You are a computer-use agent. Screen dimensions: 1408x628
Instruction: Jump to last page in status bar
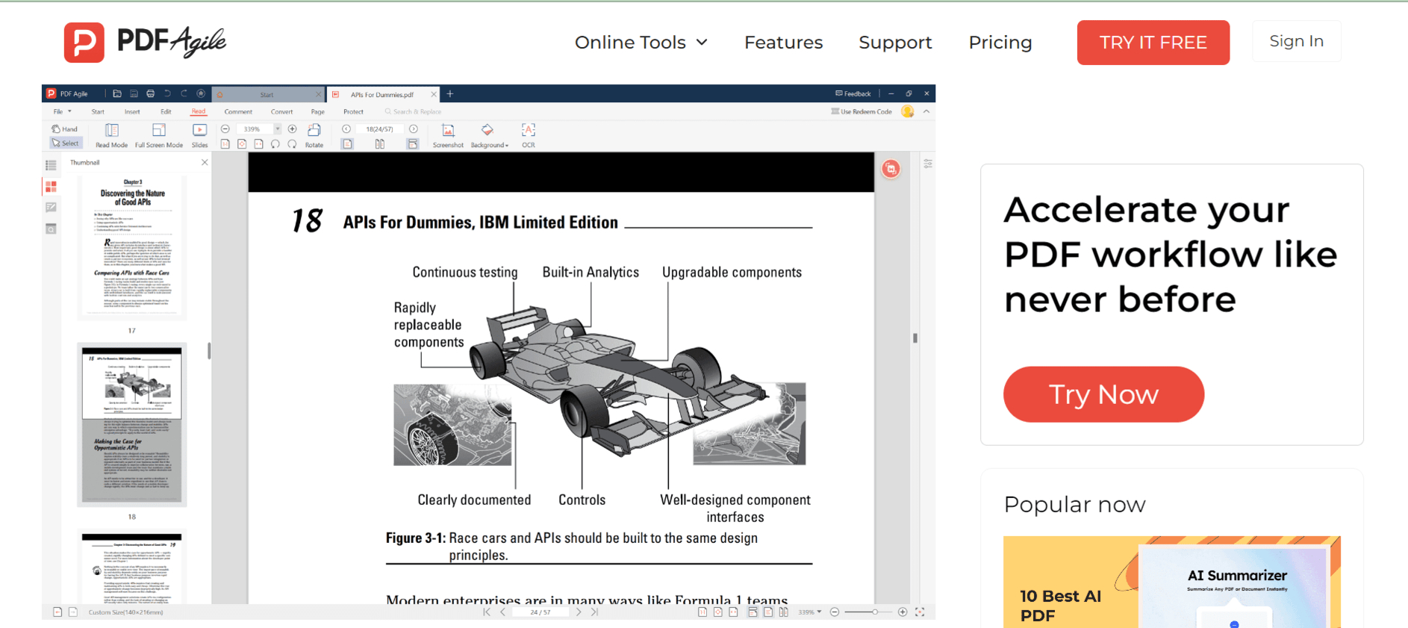point(595,612)
